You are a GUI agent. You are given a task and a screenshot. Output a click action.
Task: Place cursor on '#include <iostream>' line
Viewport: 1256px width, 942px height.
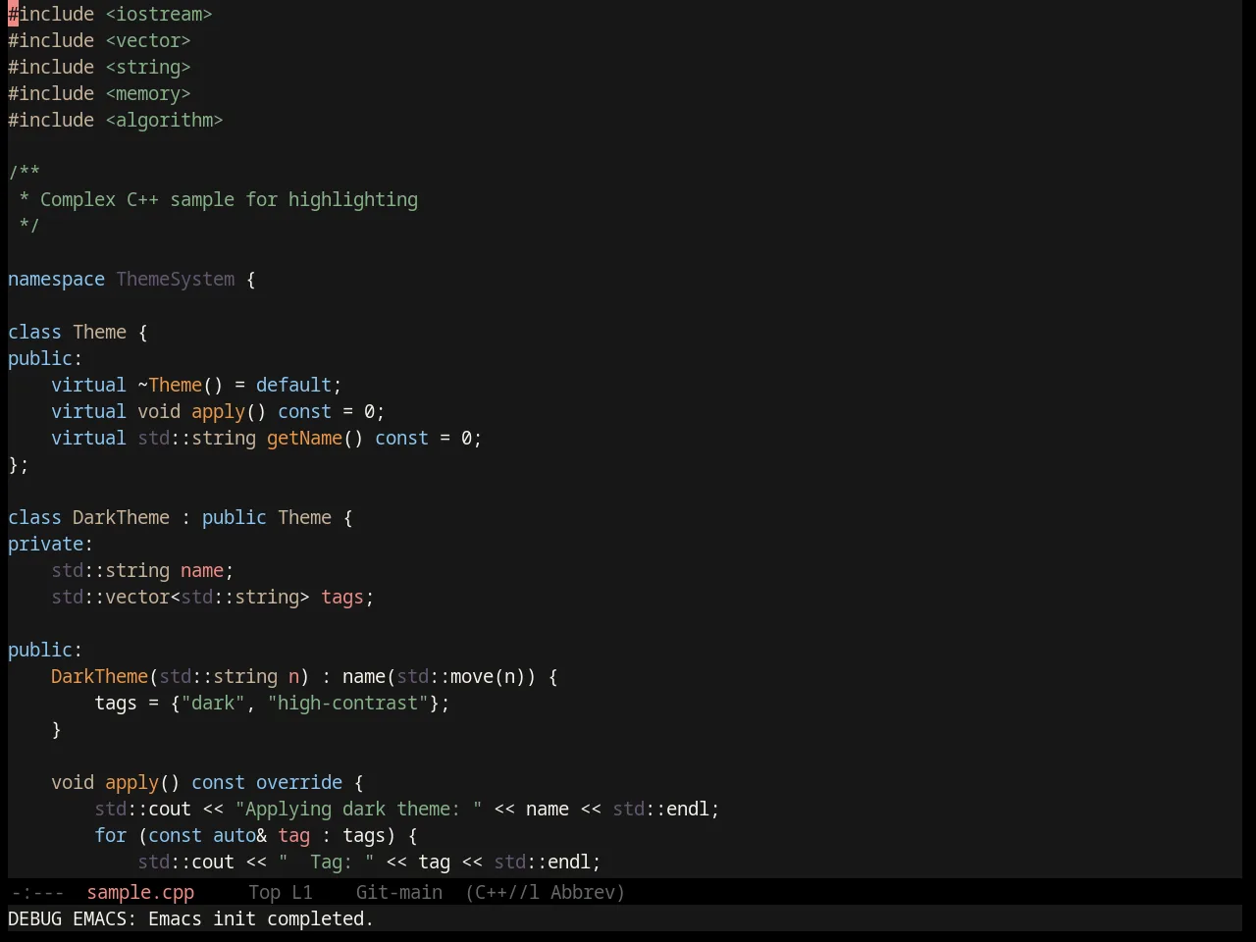(110, 14)
